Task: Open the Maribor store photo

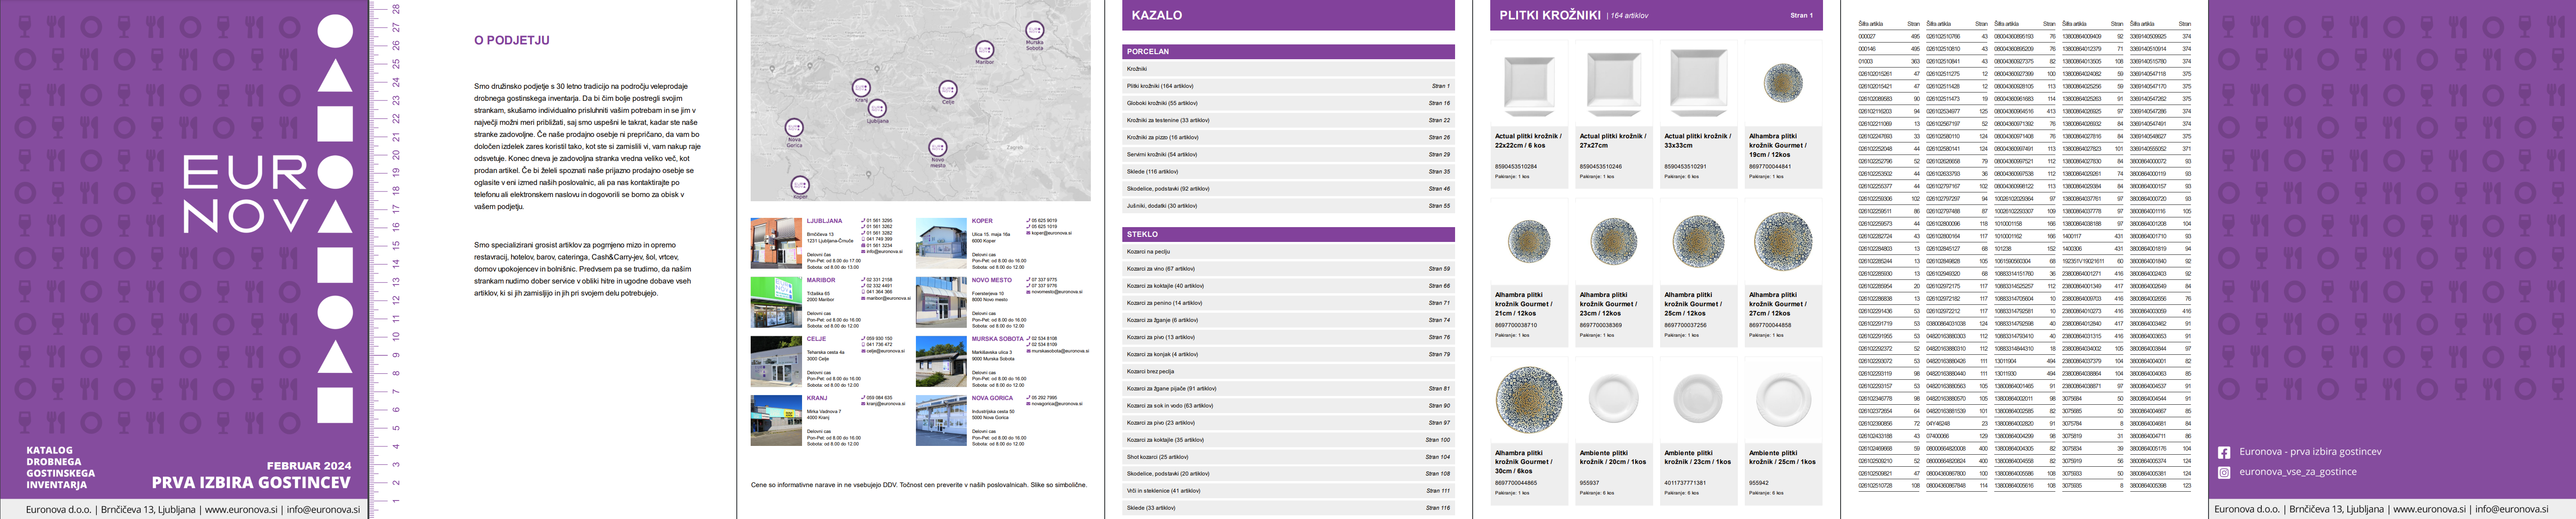Action: click(775, 302)
